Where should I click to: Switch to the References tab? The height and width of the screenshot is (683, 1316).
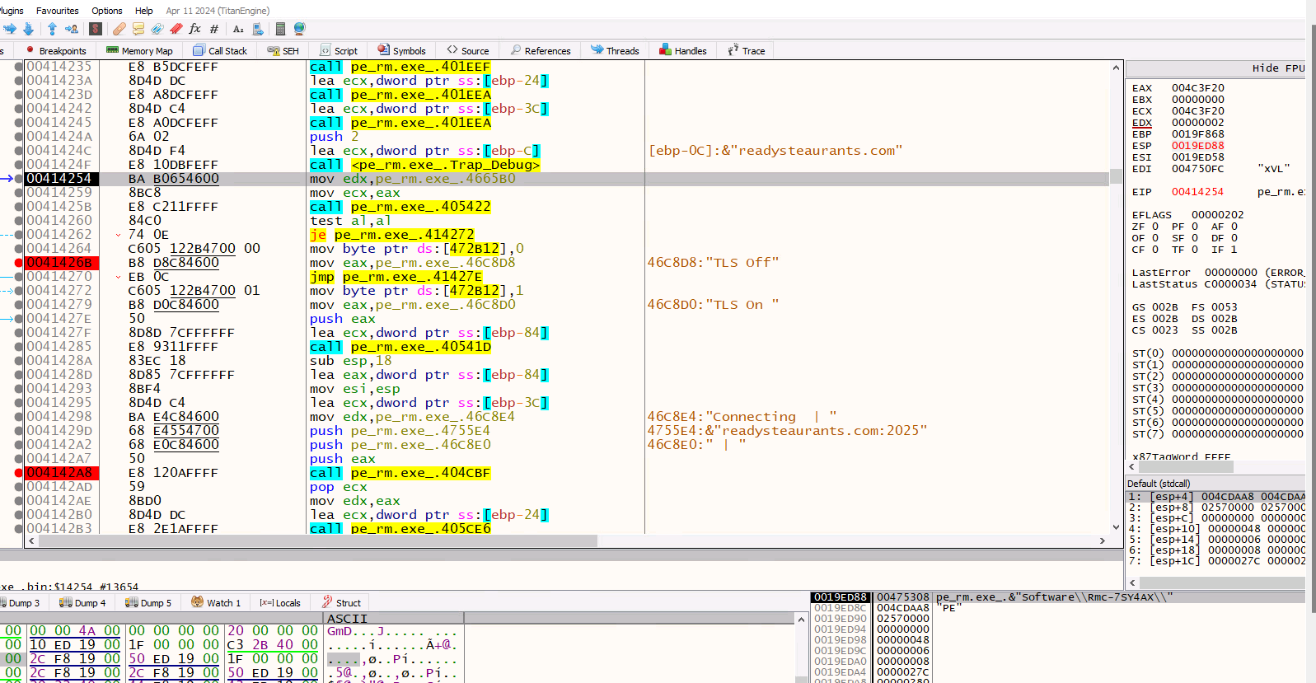click(541, 51)
